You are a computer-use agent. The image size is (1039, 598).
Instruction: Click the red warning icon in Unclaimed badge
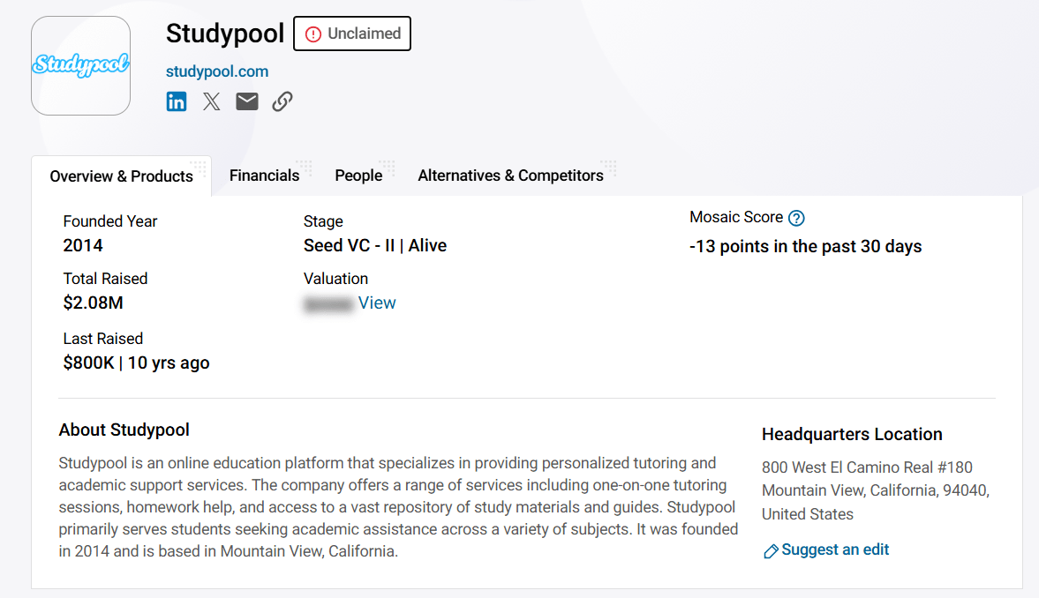click(x=313, y=34)
